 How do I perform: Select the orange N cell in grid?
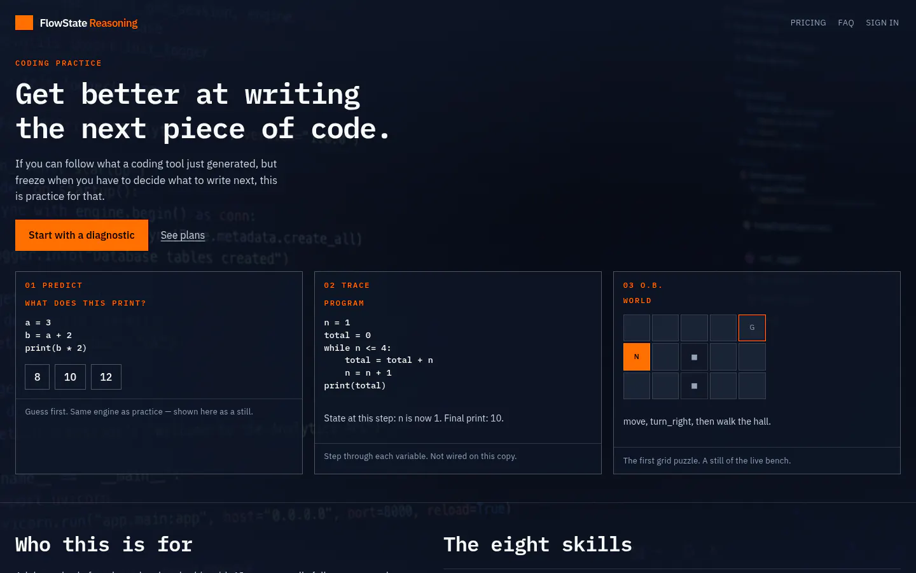click(x=637, y=357)
